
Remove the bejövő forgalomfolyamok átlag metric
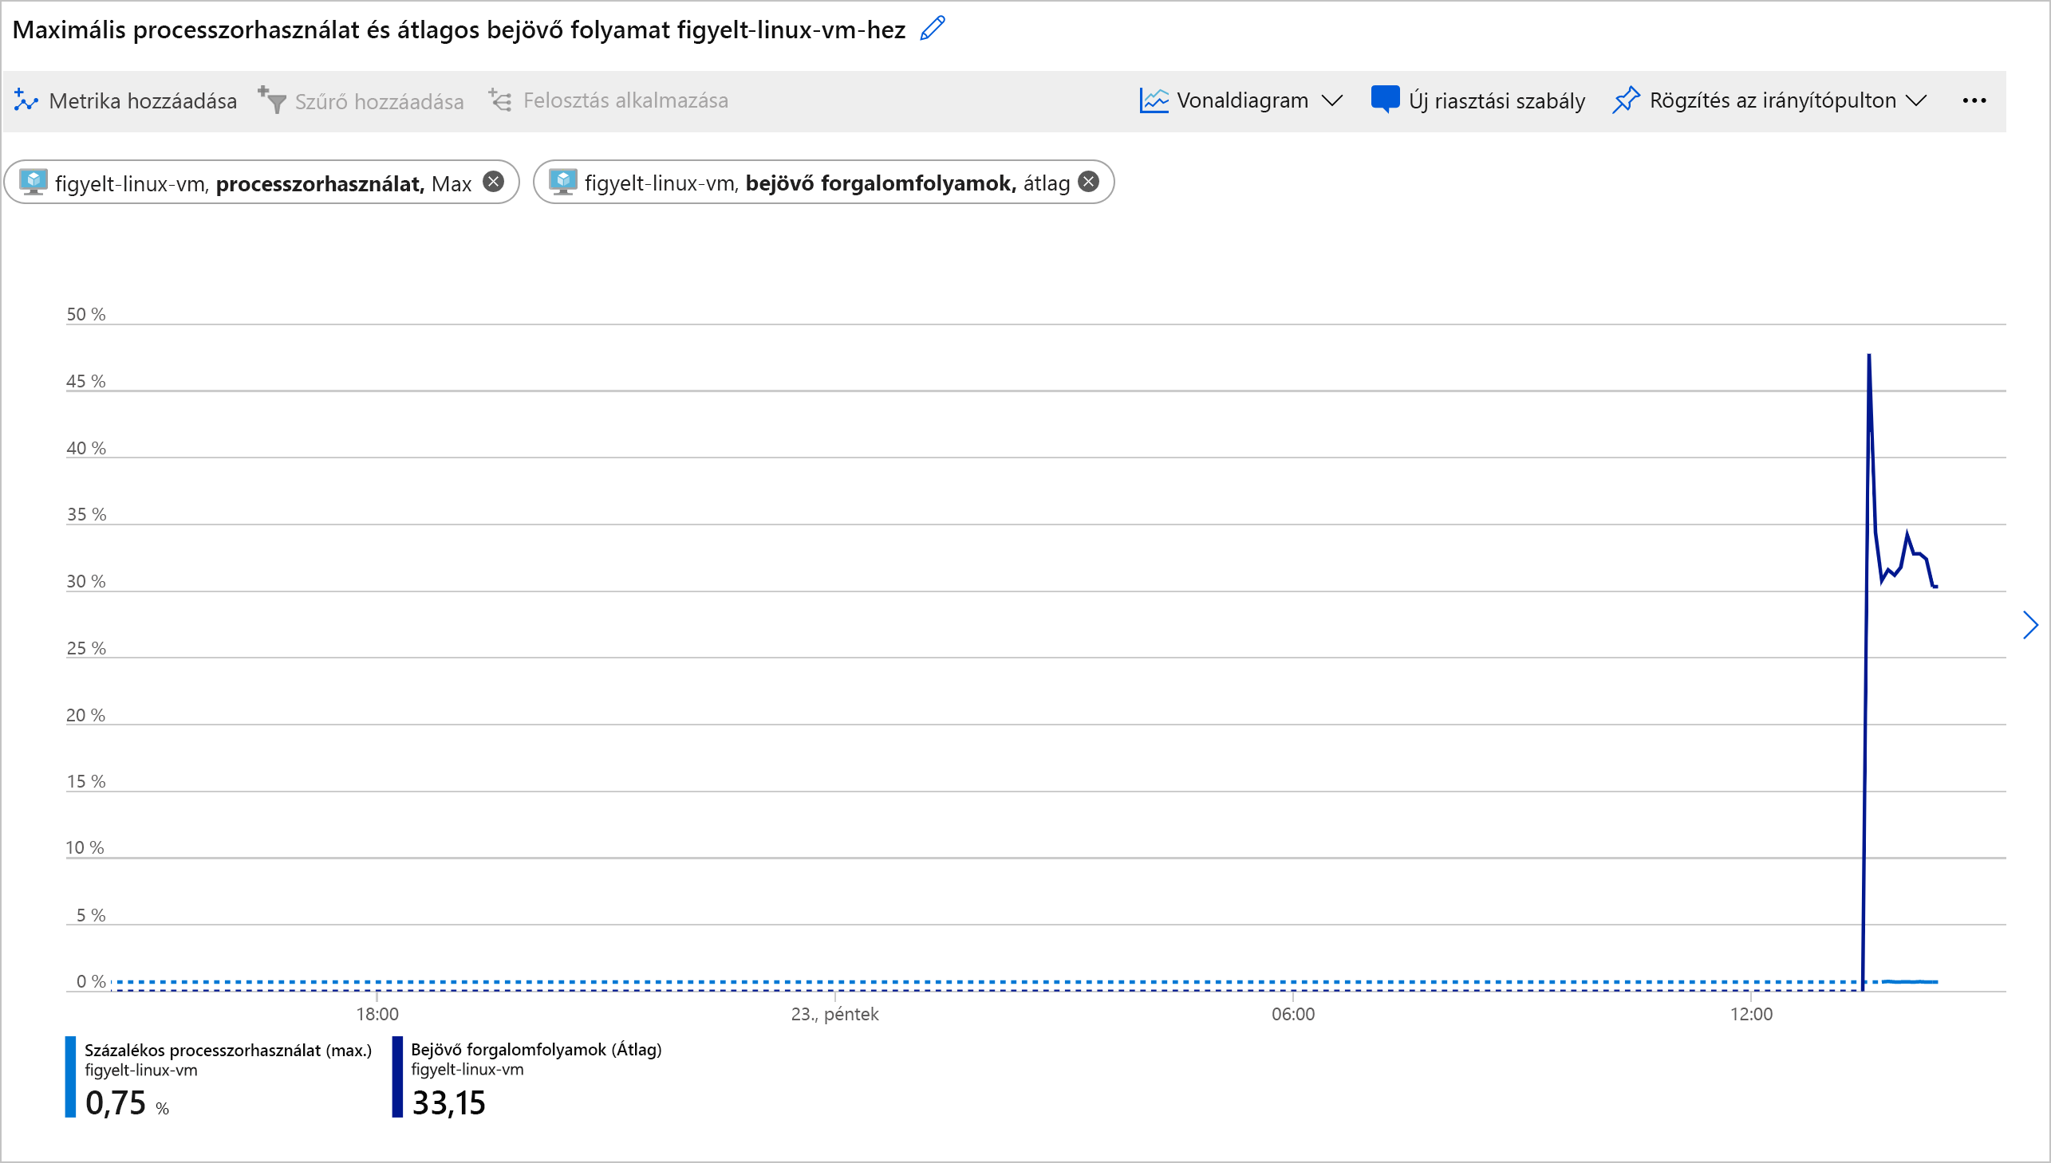point(1089,182)
